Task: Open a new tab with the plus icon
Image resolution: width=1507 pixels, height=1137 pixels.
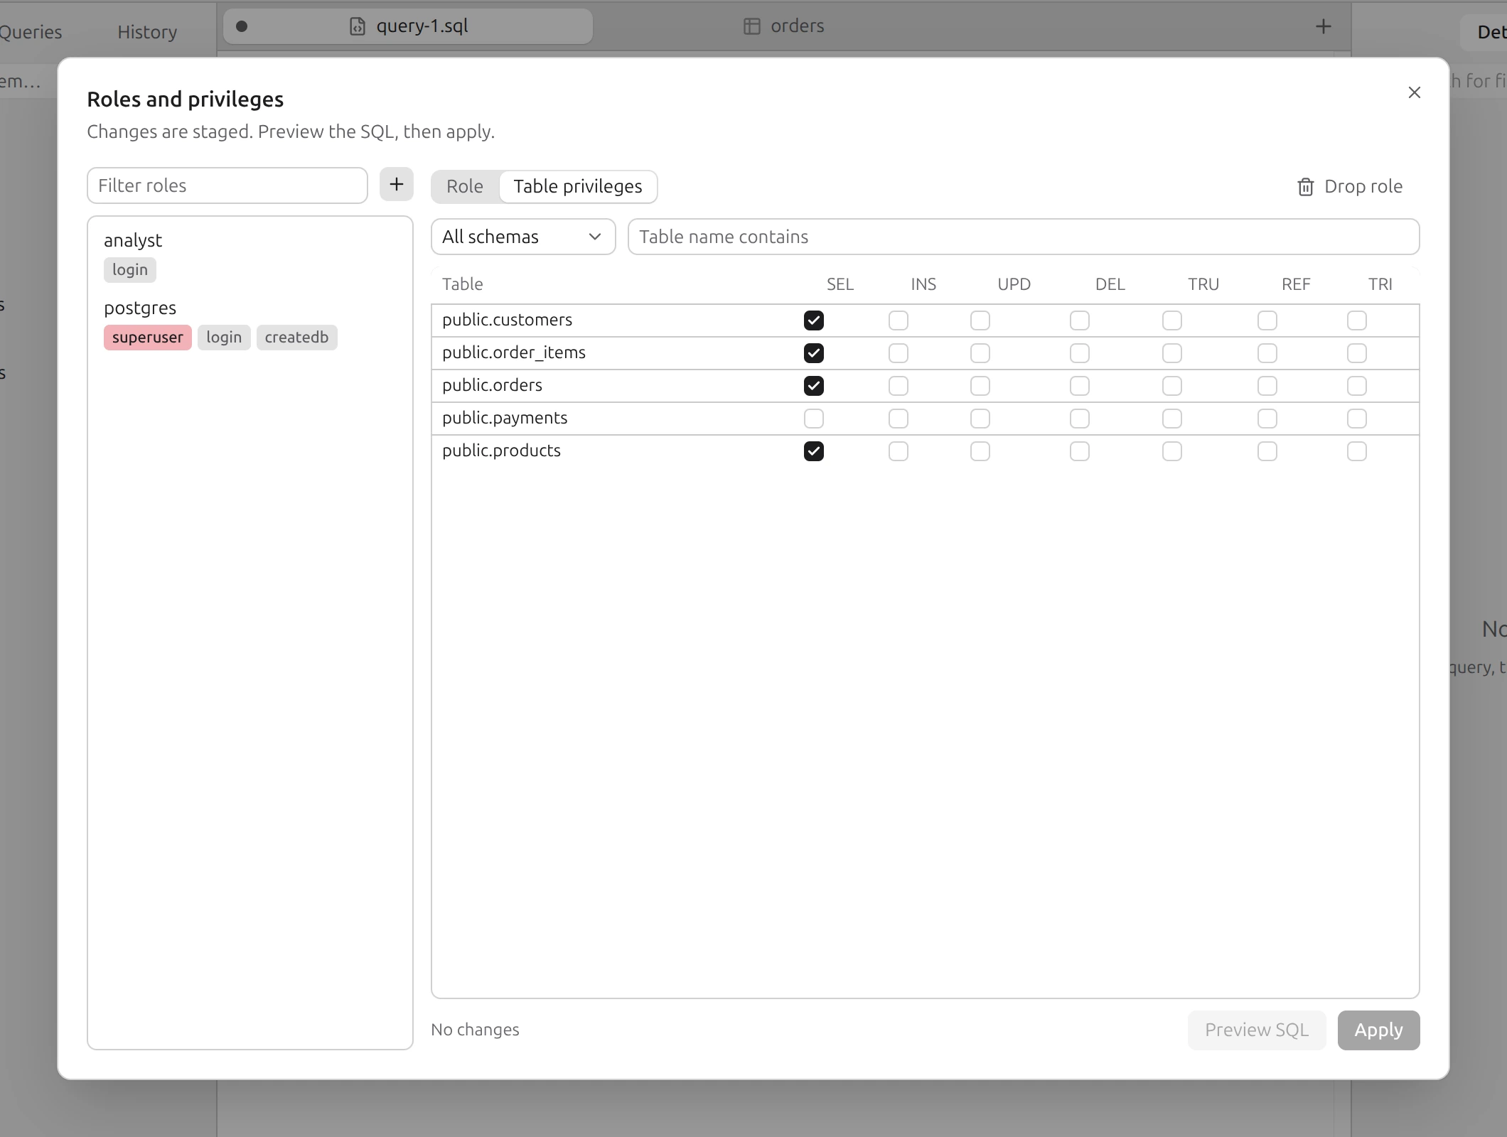Action: 1323,26
